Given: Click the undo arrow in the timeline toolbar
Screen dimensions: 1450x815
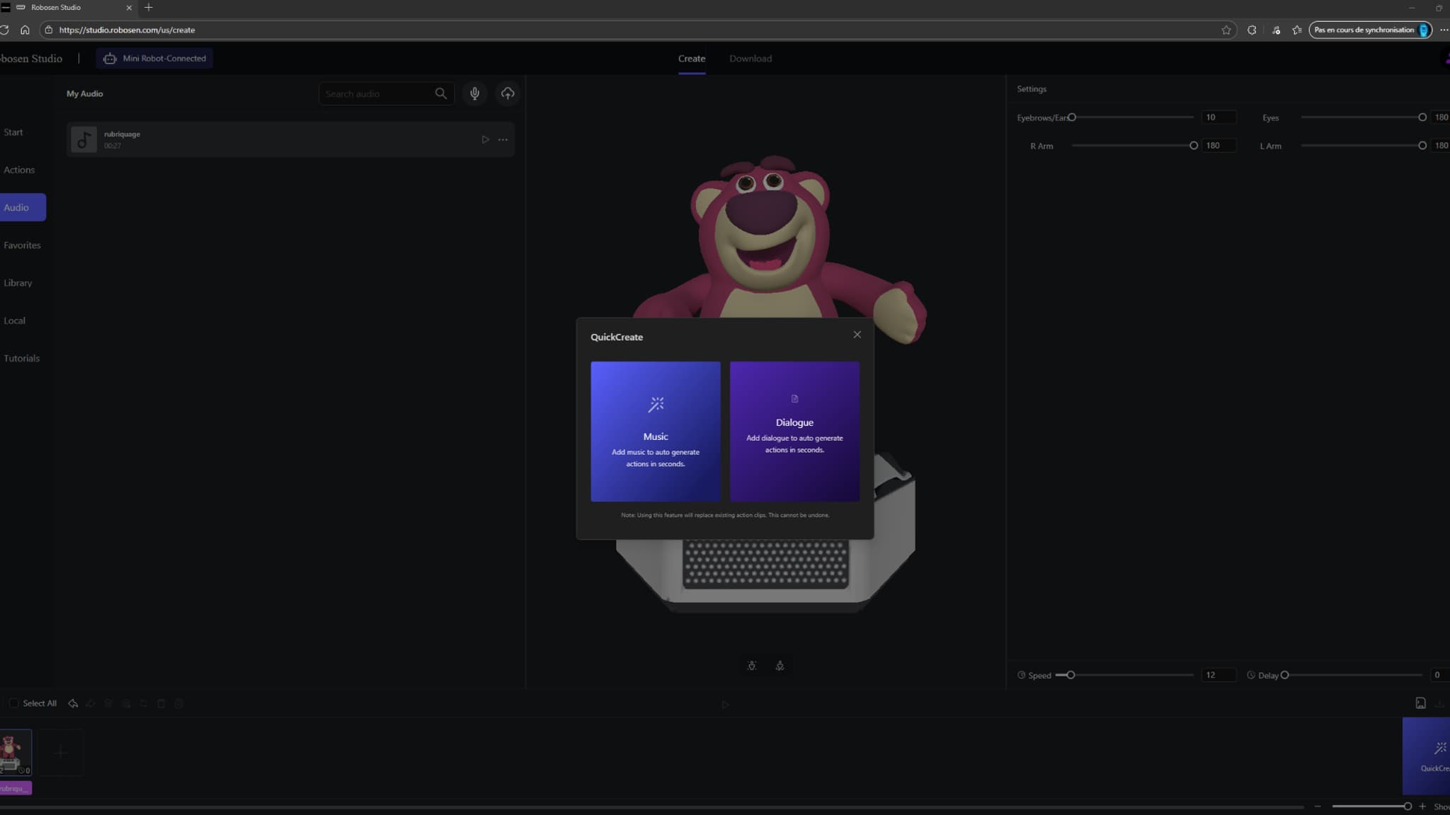Looking at the screenshot, I should [73, 703].
